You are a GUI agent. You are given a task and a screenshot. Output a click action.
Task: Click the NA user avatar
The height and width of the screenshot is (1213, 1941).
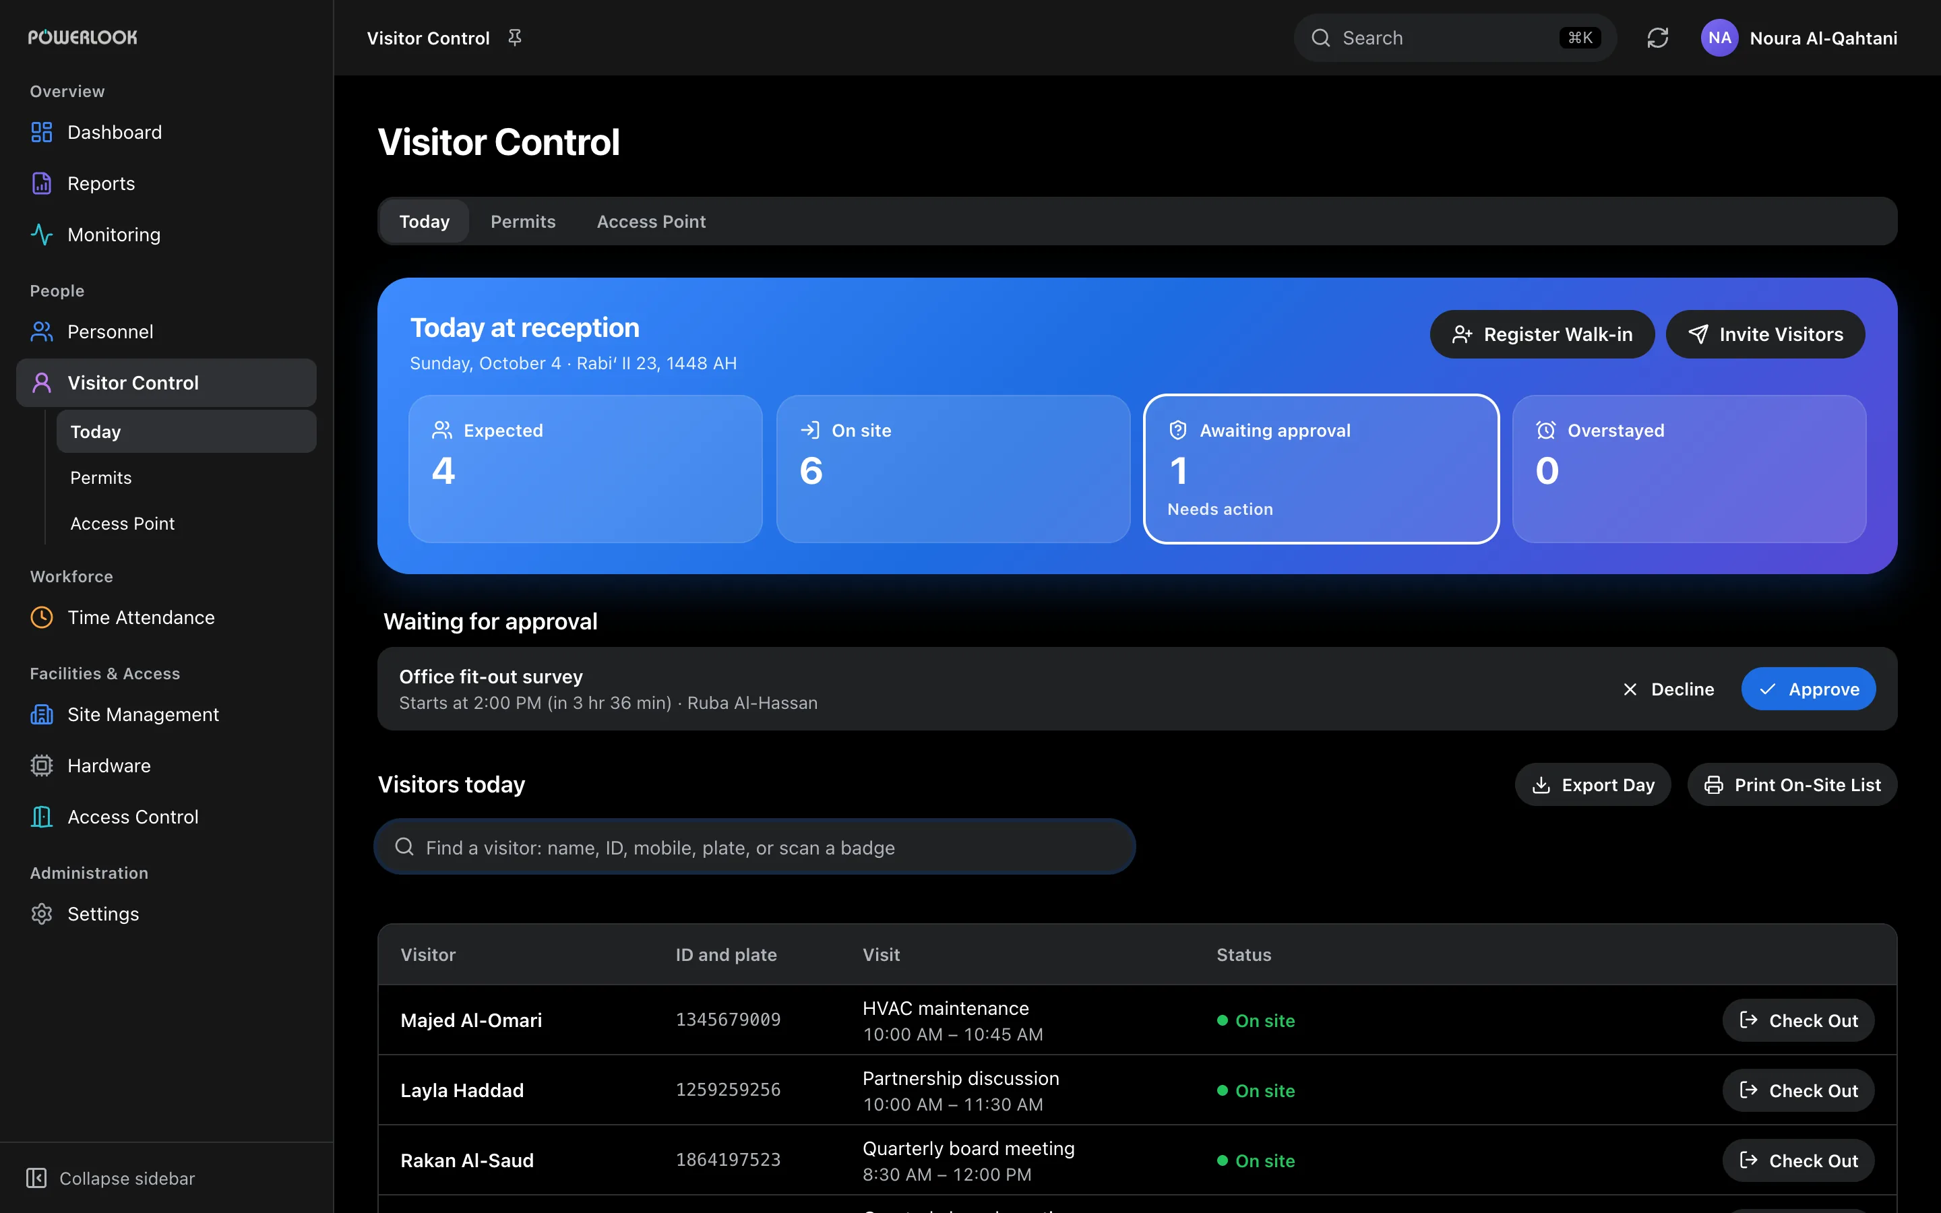(x=1719, y=38)
